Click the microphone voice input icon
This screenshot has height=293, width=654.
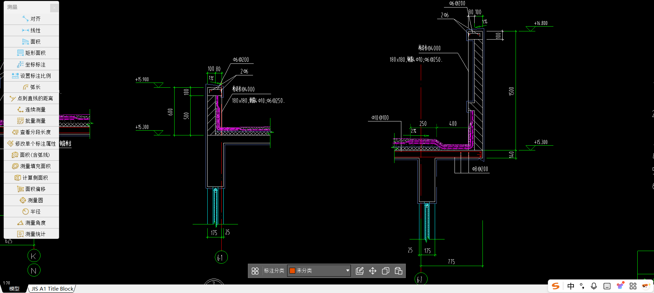[x=594, y=286]
